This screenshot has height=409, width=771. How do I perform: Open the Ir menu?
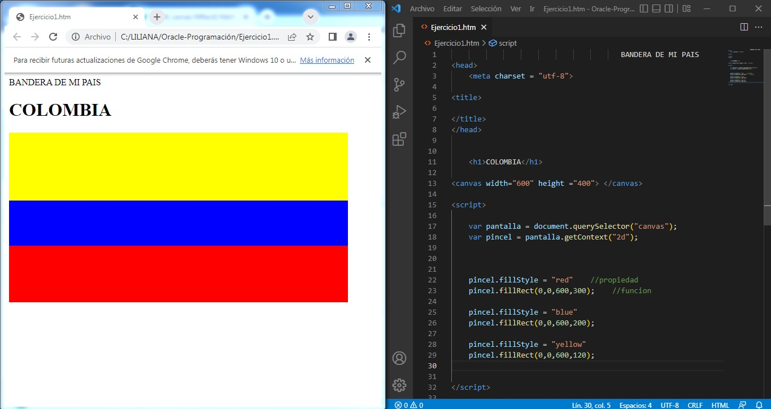[x=532, y=8]
